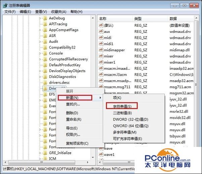Expand the Audit tree node
202x174 pixels.
click(40, 42)
